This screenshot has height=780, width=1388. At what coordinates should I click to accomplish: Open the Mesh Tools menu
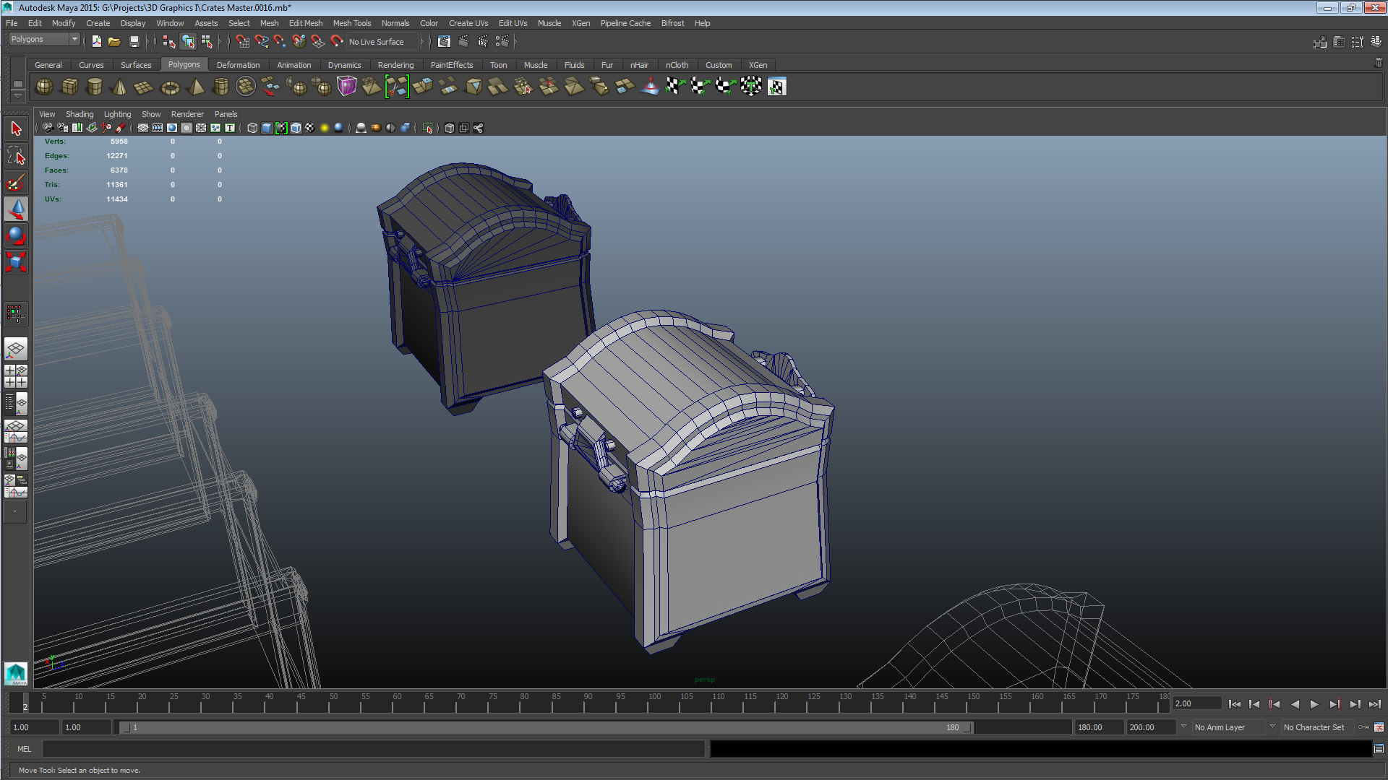(351, 23)
